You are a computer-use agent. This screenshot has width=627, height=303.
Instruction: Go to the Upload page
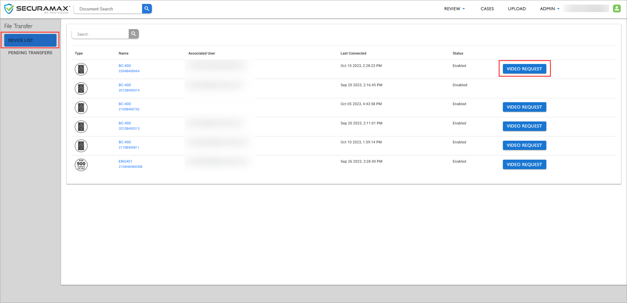[x=517, y=9]
